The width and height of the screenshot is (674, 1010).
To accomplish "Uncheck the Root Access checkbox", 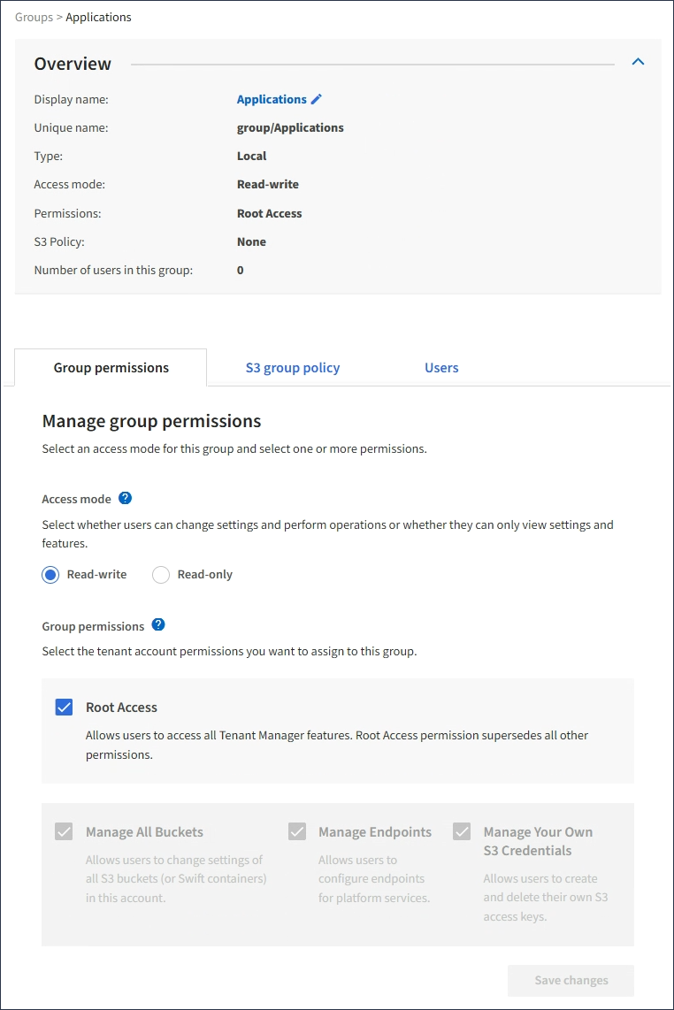I will pyautogui.click(x=64, y=708).
